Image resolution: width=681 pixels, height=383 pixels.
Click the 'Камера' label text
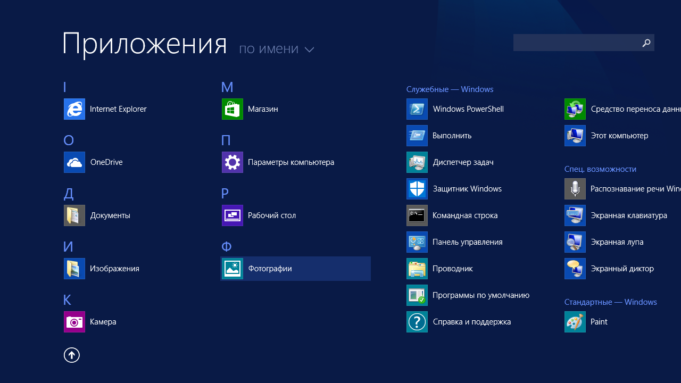click(x=103, y=322)
